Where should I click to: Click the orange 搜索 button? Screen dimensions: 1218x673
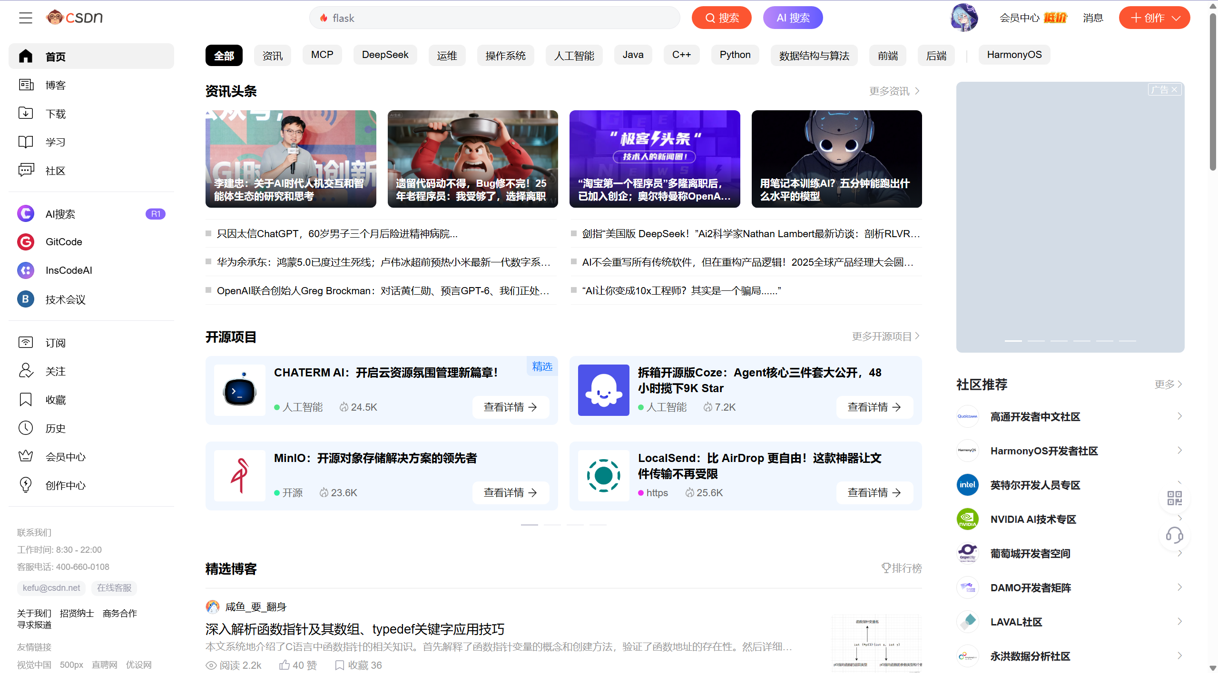tap(722, 18)
